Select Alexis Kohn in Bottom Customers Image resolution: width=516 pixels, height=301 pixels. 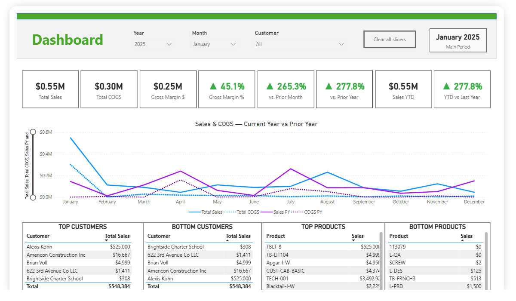coord(199,279)
